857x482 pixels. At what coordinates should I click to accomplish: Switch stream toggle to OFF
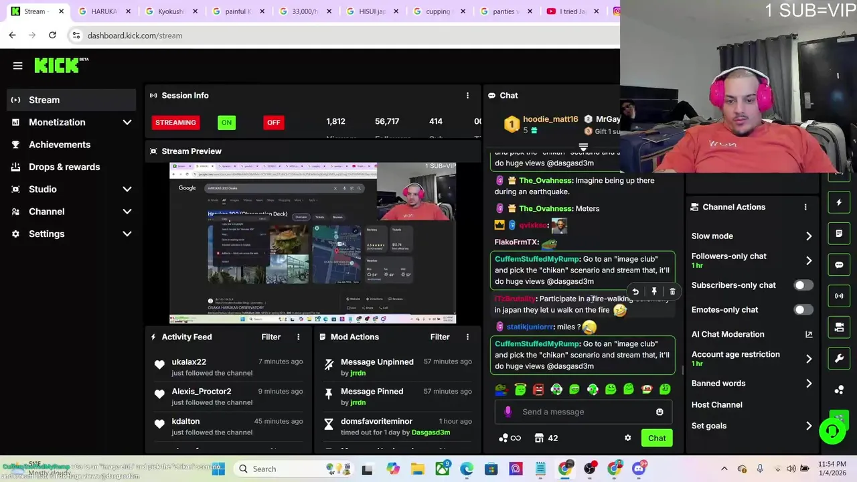click(x=273, y=123)
